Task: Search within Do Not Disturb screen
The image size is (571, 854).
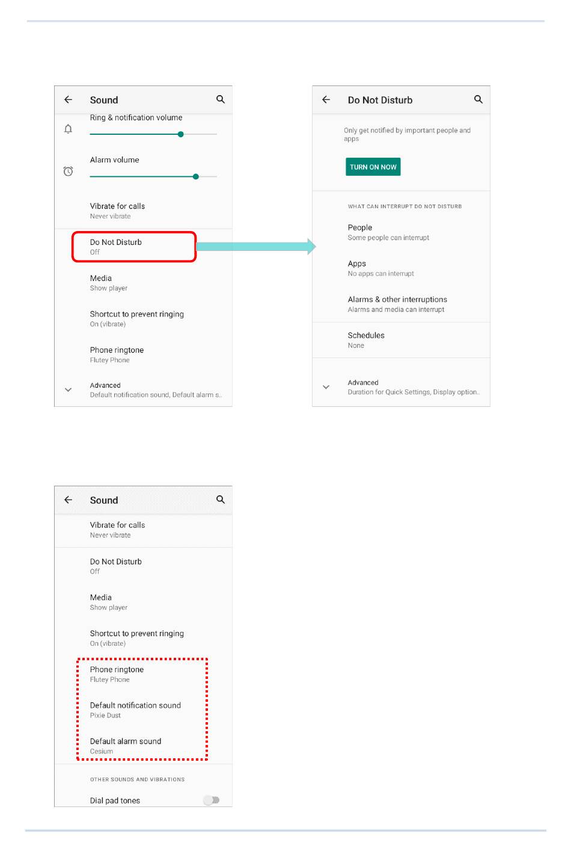Action: (478, 99)
